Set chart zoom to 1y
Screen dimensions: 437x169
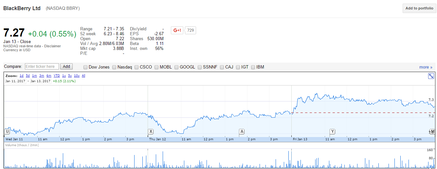[x=64, y=76]
